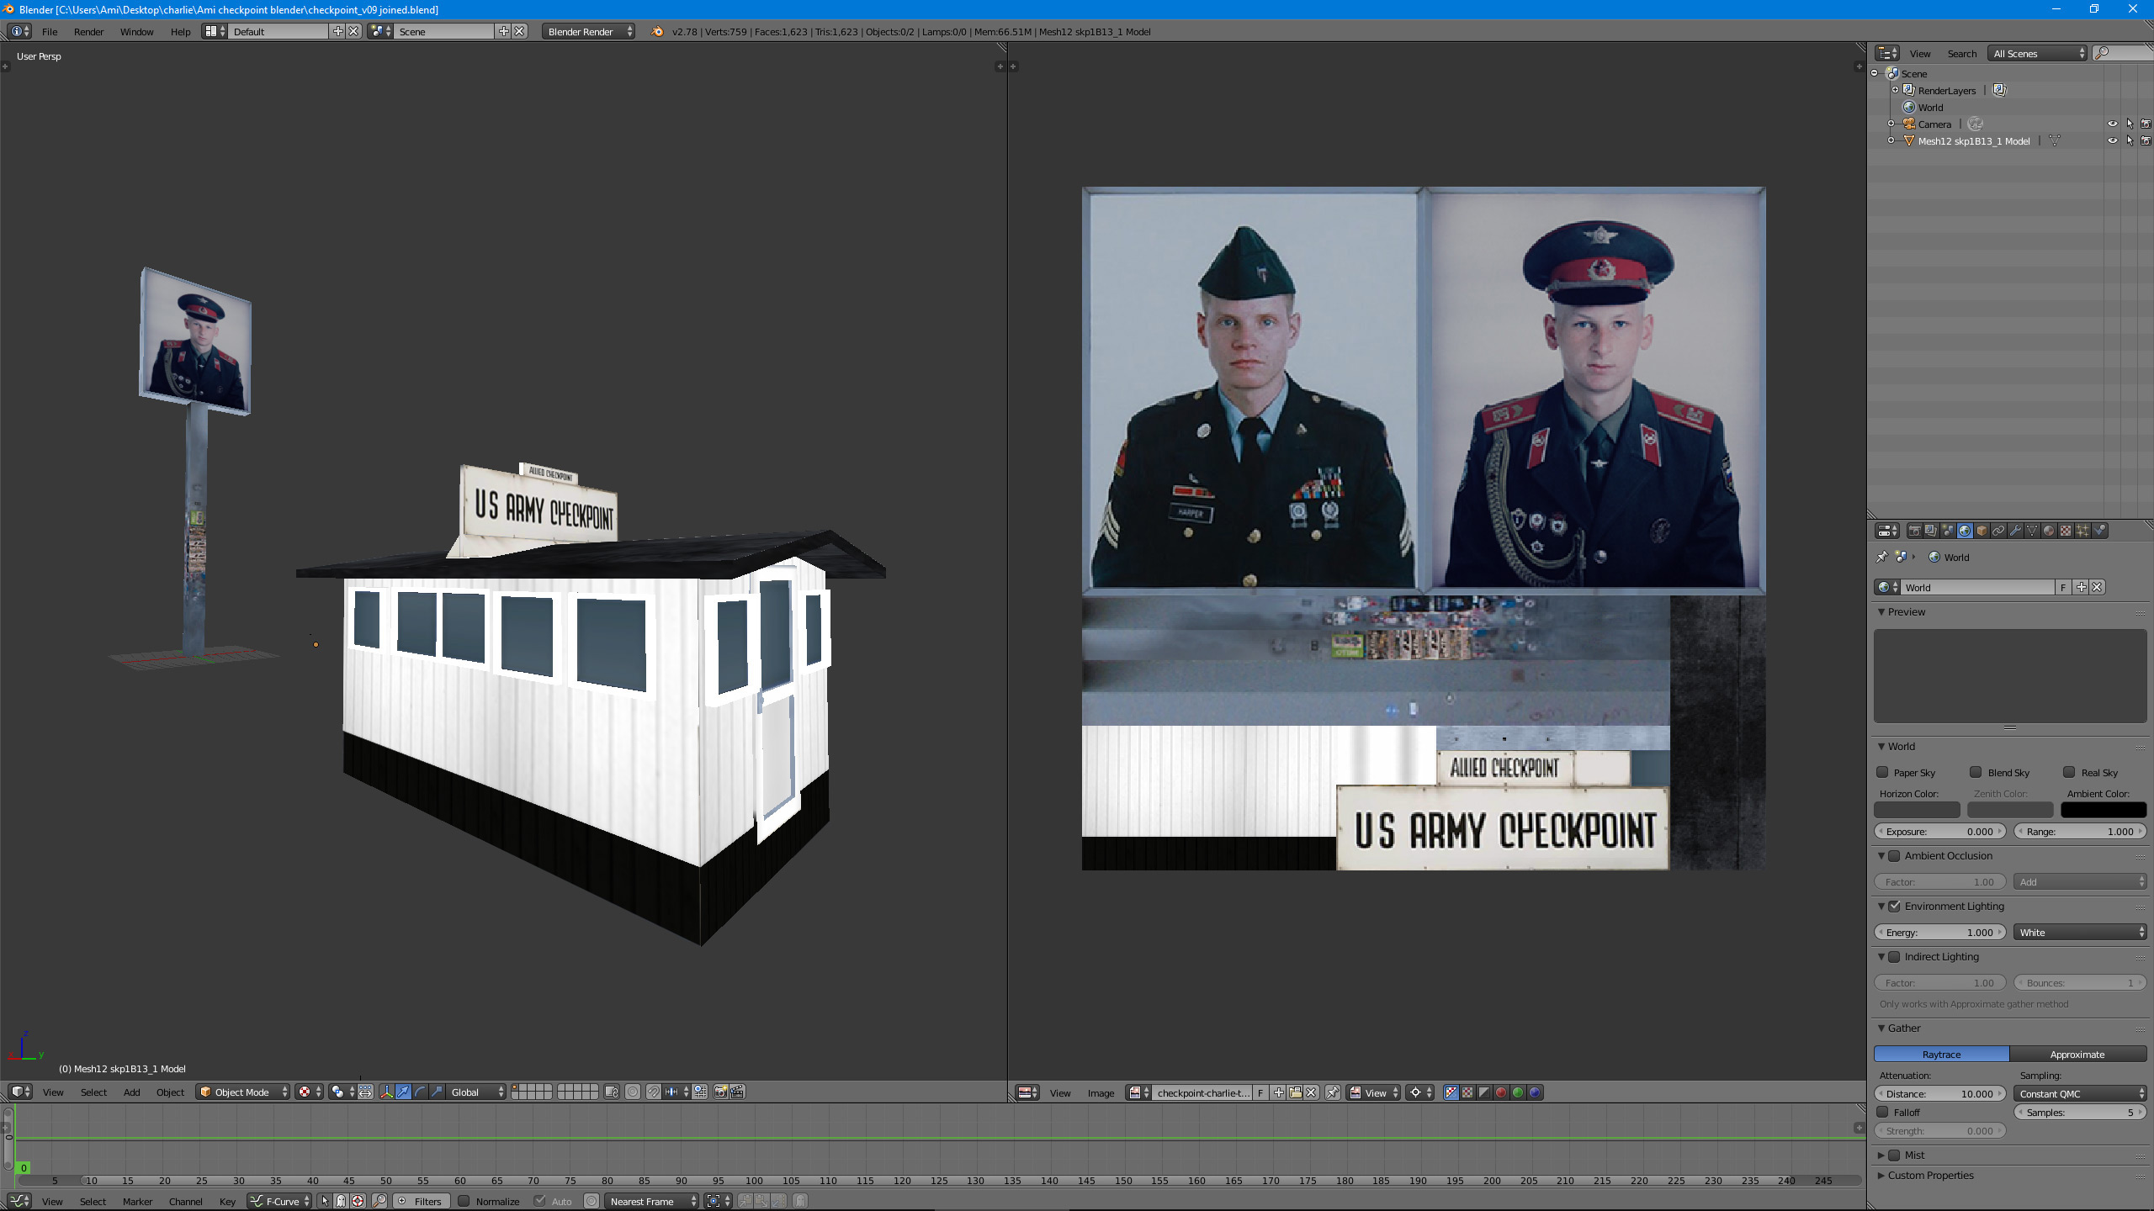The height and width of the screenshot is (1211, 2154).
Task: Disable the Environment Lighting checkbox
Action: [1894, 907]
